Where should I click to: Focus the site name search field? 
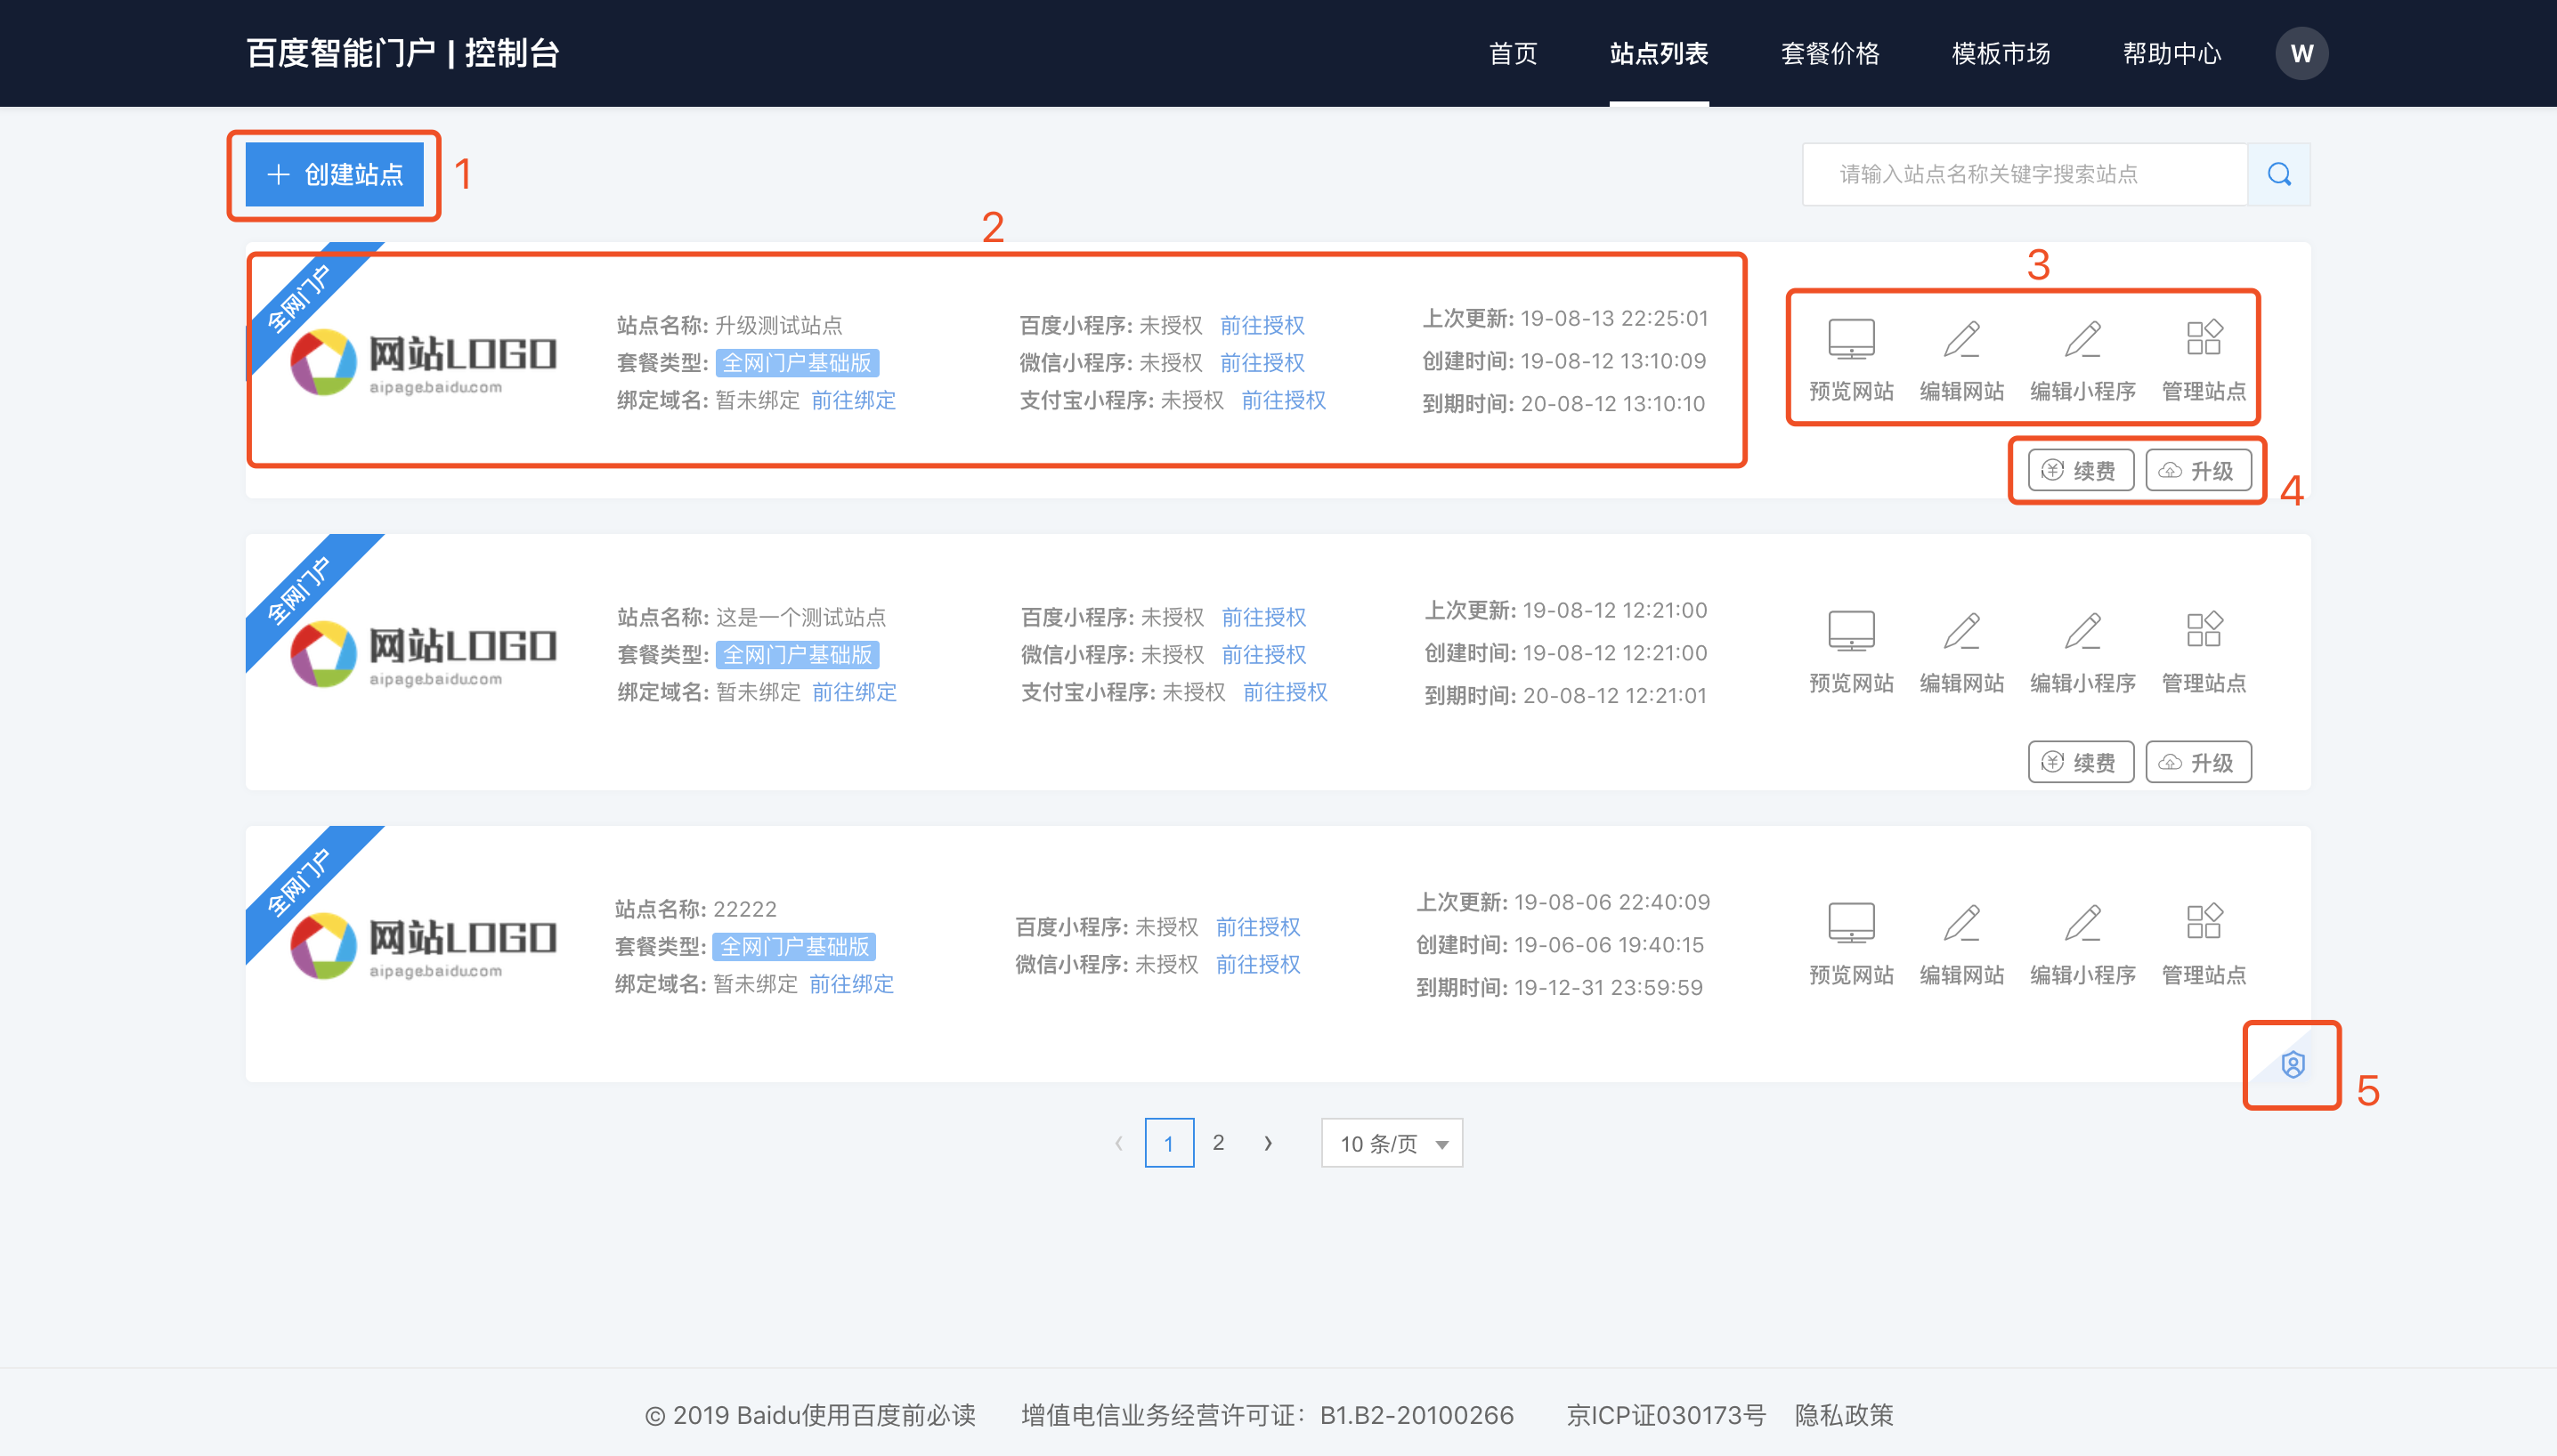pos(2025,175)
